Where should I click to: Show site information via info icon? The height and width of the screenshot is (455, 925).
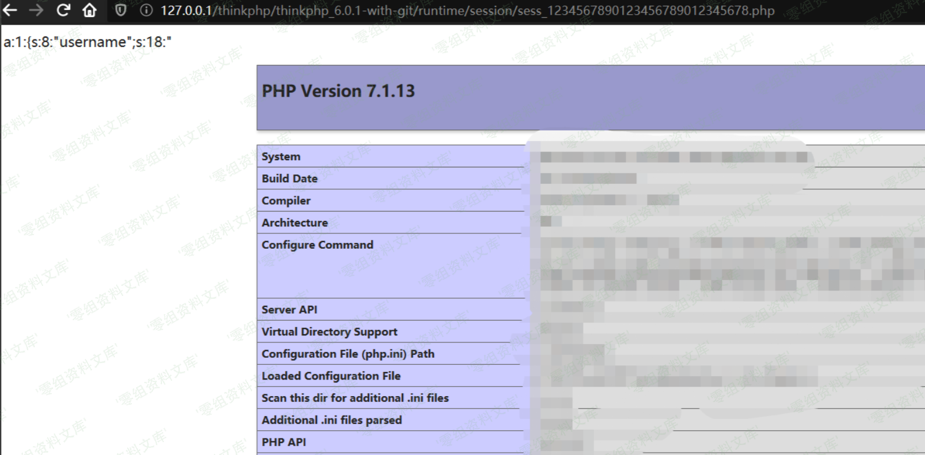(146, 11)
